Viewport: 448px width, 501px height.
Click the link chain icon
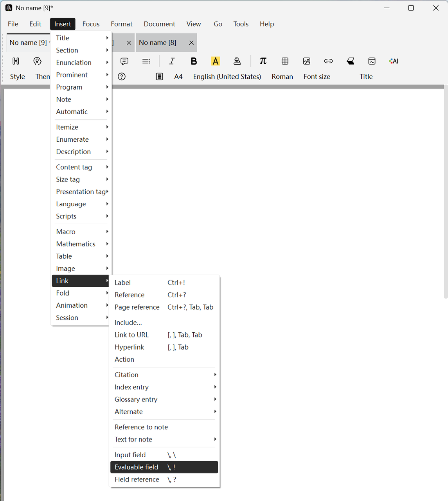pyautogui.click(x=328, y=61)
